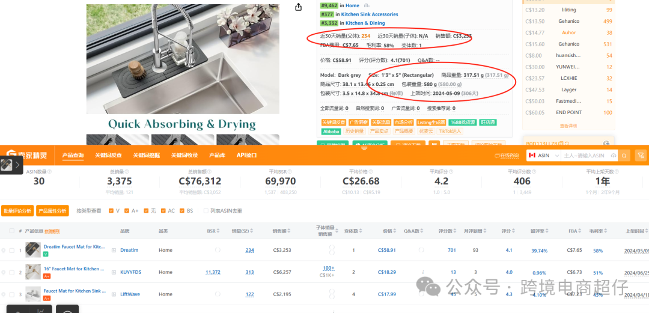
Task: Click the 市场分析 tag button
Action: click(403, 123)
